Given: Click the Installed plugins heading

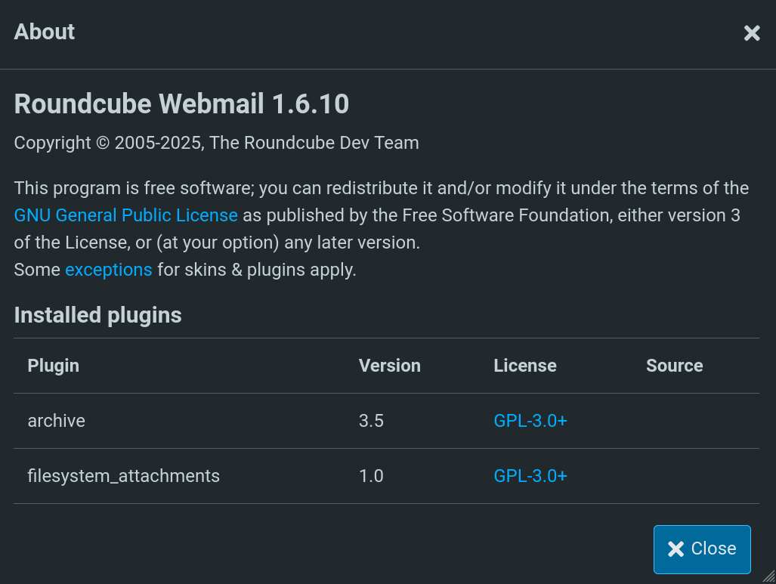Looking at the screenshot, I should 98,315.
